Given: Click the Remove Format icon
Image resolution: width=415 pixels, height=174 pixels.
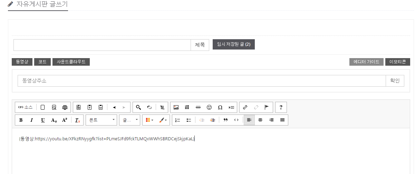Looking at the screenshot, I should pyautogui.click(x=77, y=120).
